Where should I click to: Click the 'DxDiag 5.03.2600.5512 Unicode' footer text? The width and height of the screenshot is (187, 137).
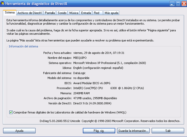coord(60,121)
